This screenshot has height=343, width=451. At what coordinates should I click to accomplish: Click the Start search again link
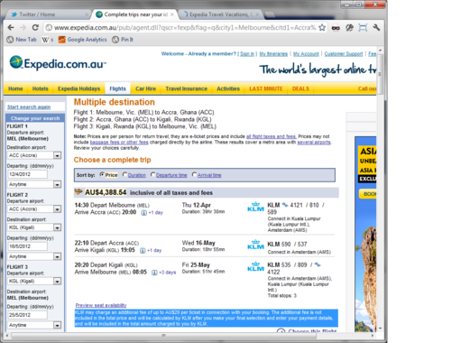coord(29,107)
